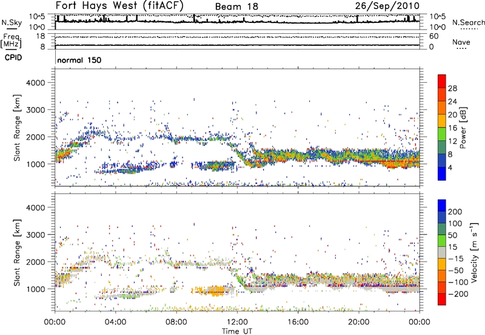Viewport: 485px width, 335px height.
Task: Pick the yellow power segment between 16 and 20
Action: (x=442, y=121)
